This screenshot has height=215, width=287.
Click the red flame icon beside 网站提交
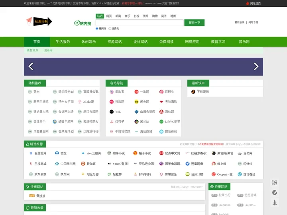tap(248, 3)
